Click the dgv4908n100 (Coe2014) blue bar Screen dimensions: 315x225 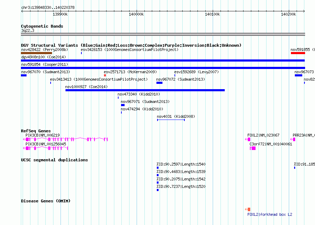[163, 60]
